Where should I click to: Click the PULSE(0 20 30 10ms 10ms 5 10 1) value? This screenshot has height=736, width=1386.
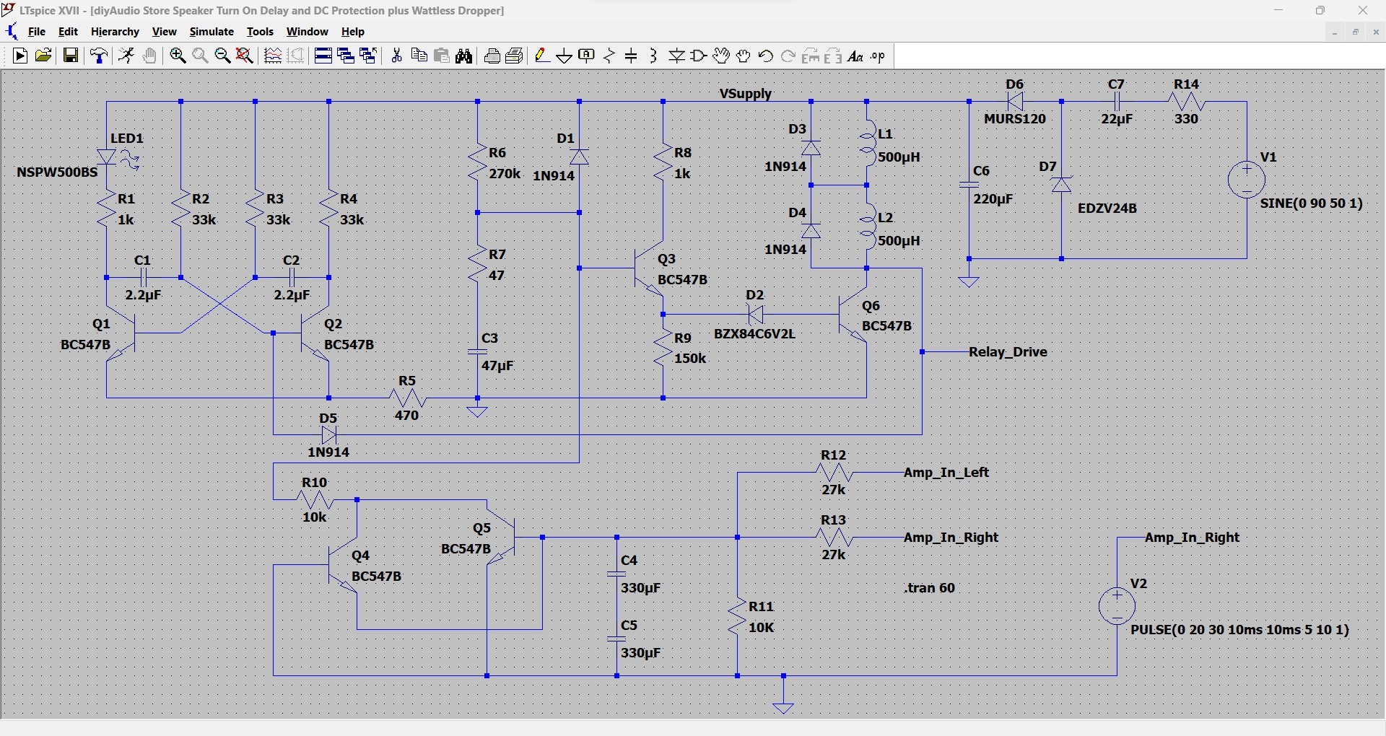point(1239,630)
